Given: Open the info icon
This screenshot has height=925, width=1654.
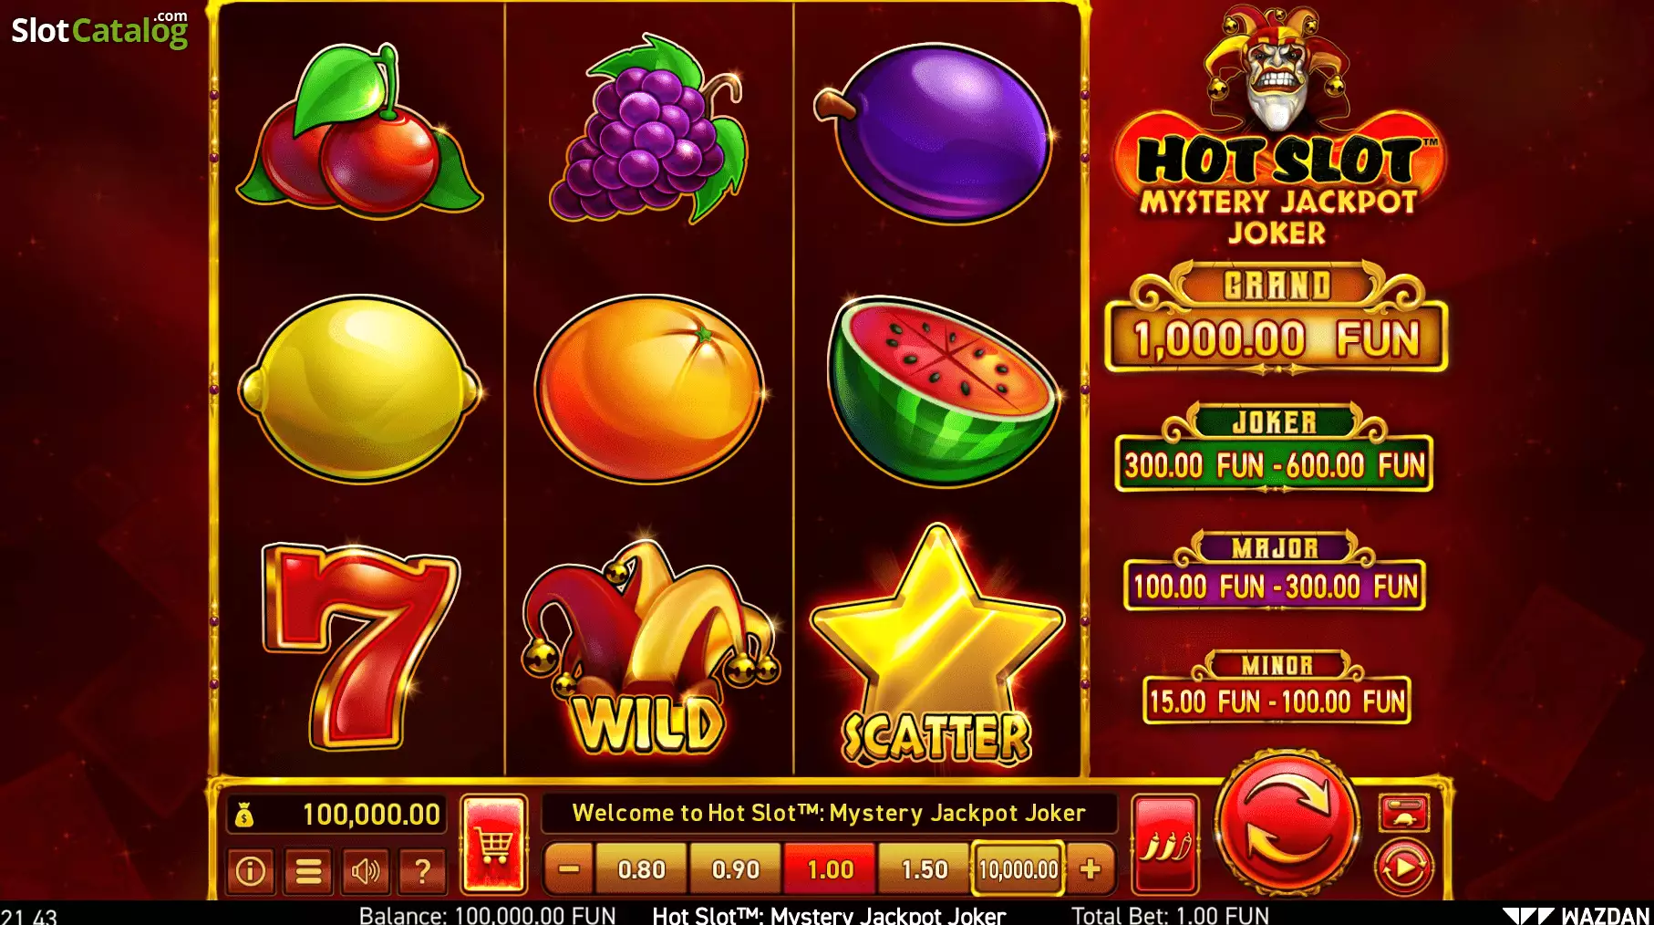Looking at the screenshot, I should click(x=252, y=871).
